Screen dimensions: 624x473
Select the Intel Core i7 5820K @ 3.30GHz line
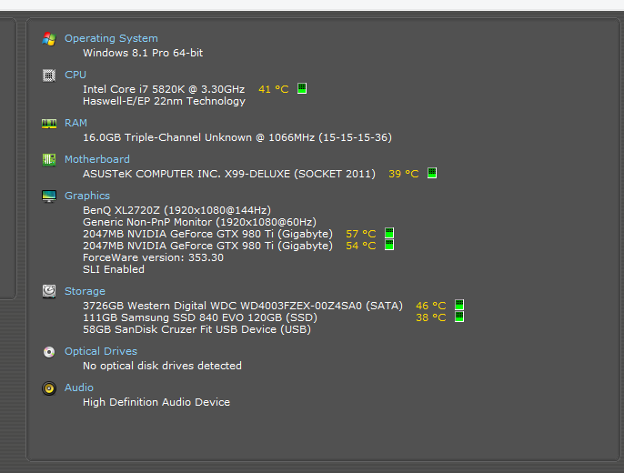(164, 89)
